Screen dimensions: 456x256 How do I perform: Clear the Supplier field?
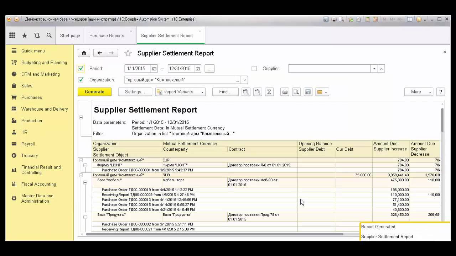381,69
